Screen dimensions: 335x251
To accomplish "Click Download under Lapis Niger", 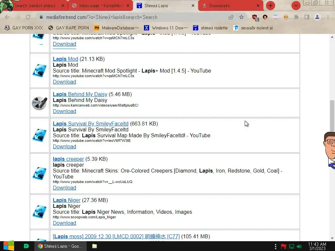I will [64, 223].
